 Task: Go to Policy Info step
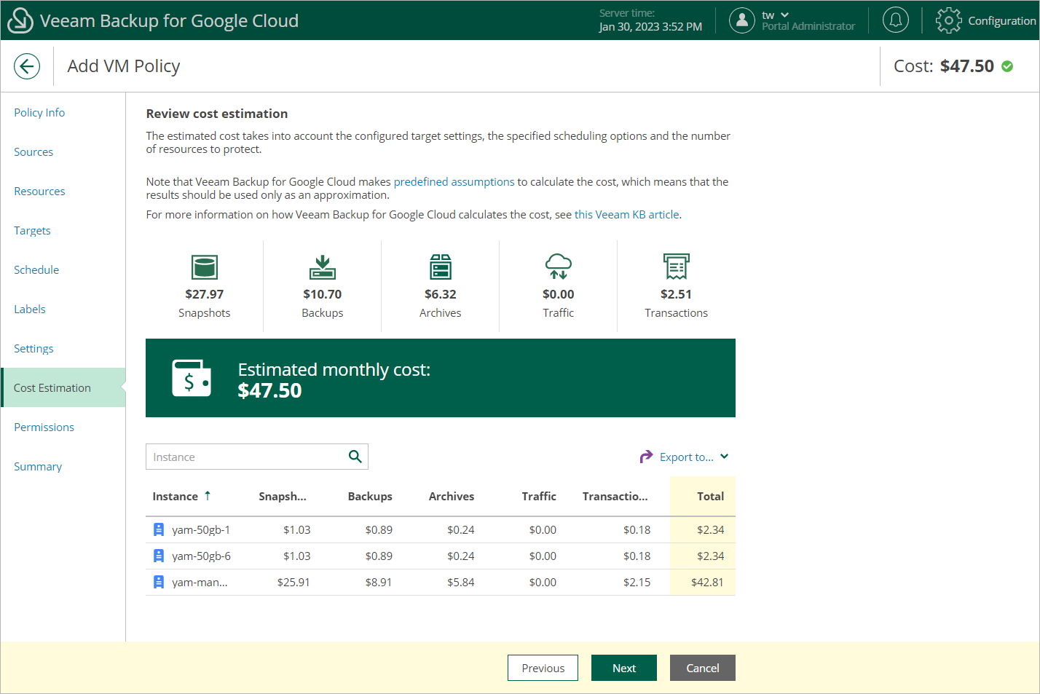(39, 112)
